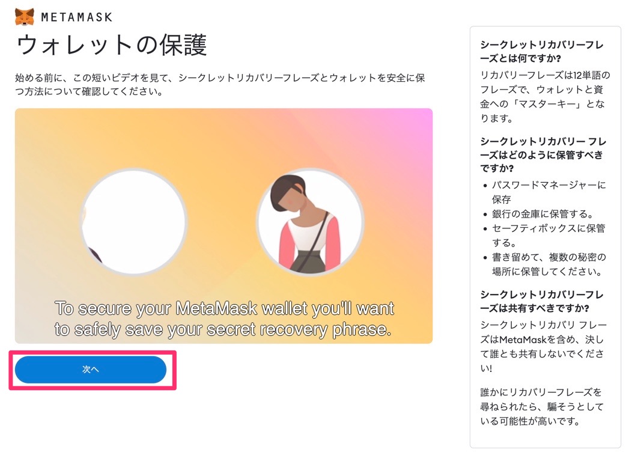
Task: Click bullet 書き留めて、複数の秘密の場所に保管
Action: (548, 264)
